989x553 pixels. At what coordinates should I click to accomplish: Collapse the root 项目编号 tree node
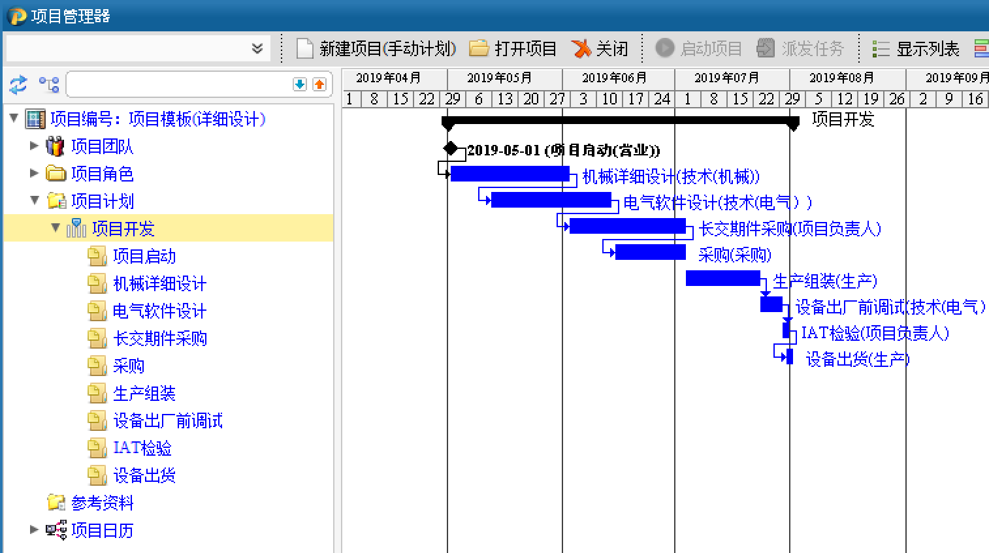(14, 118)
